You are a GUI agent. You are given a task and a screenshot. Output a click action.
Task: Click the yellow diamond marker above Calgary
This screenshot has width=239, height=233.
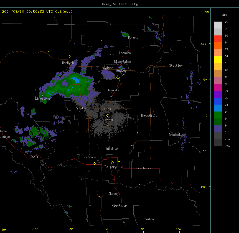click(113, 163)
